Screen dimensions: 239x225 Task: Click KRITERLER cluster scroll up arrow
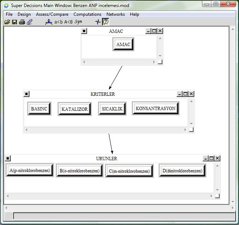191,101
